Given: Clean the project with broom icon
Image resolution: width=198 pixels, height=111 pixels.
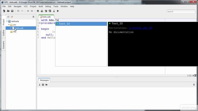Looking at the screenshot, I should point(54,11).
